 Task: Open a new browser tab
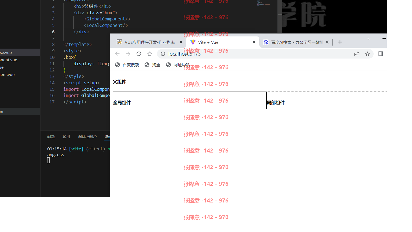pyautogui.click(x=340, y=42)
